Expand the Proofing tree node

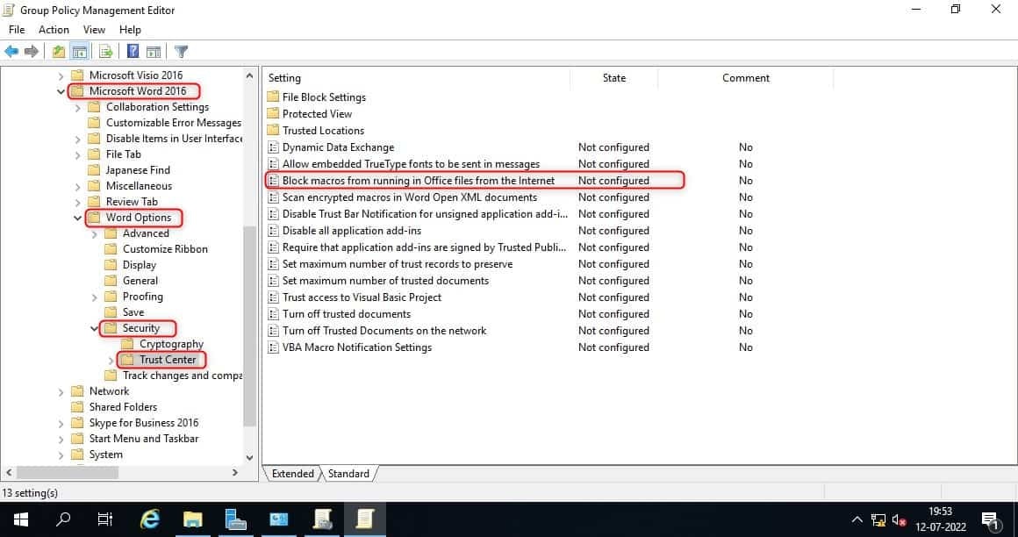tap(95, 297)
